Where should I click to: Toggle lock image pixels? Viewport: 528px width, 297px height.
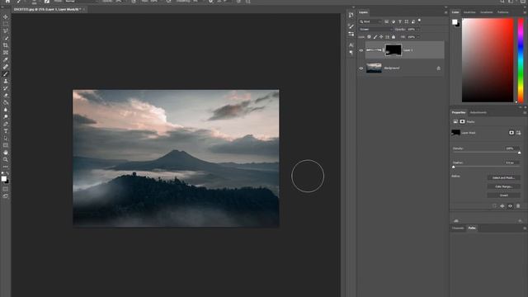pos(375,37)
